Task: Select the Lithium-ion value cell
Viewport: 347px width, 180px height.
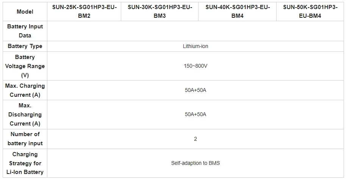Action: [x=195, y=46]
